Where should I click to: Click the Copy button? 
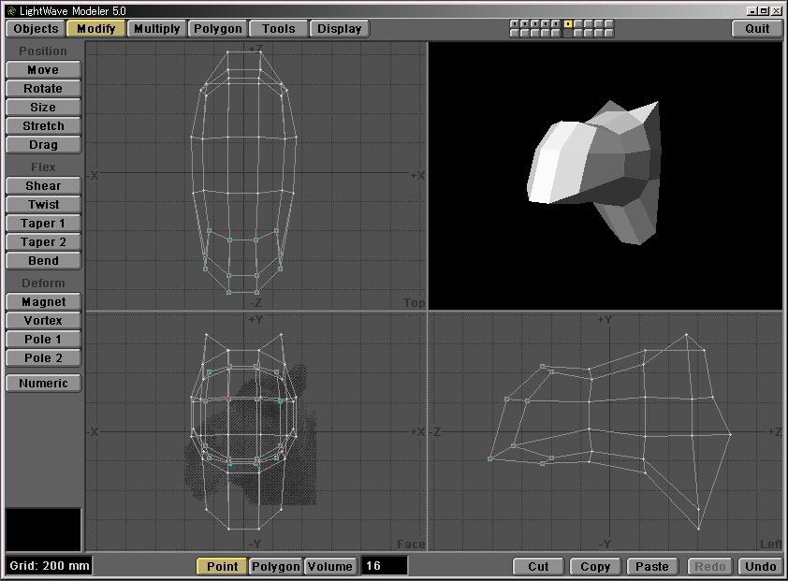pyautogui.click(x=595, y=566)
